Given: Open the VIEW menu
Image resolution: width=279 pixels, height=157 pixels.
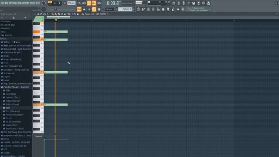Looking at the screenshot, I should pyautogui.click(x=19, y=3).
